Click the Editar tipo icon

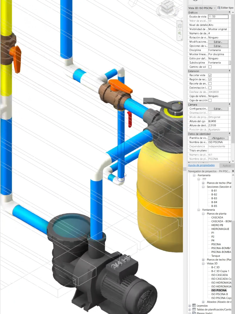[219, 8]
